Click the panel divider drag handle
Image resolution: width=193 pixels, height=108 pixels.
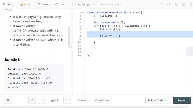click(x=71, y=47)
